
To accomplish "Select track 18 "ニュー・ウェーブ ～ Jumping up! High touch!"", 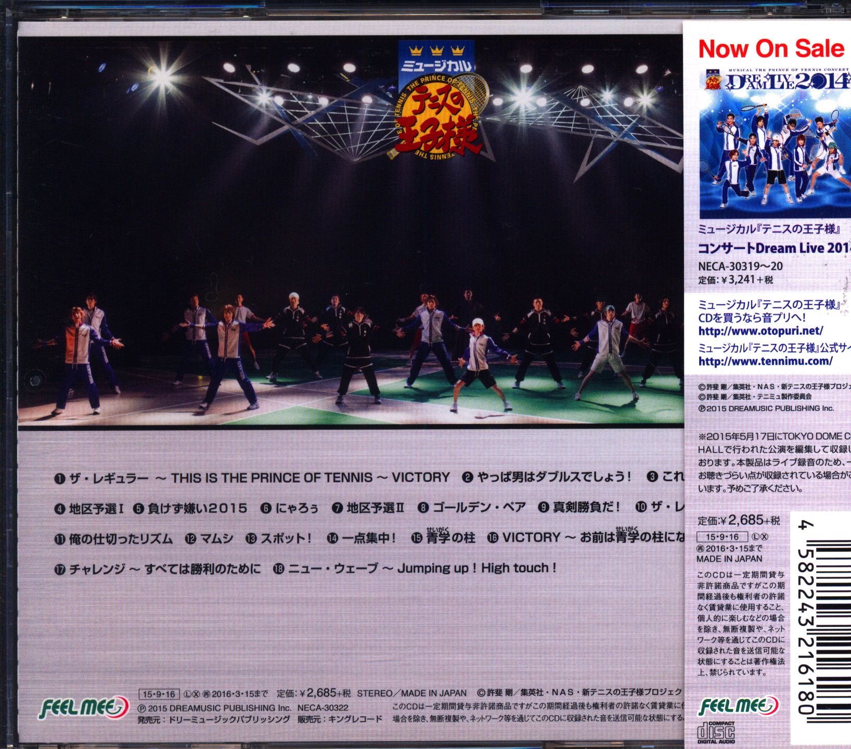I will [415, 569].
